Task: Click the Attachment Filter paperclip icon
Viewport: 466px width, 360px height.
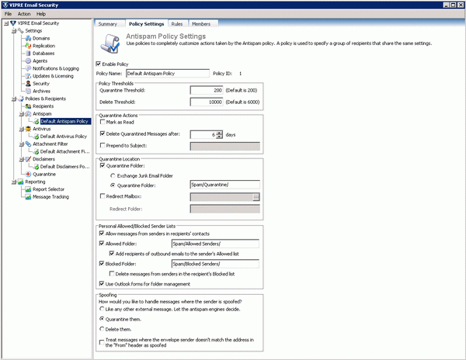Action: point(28,144)
